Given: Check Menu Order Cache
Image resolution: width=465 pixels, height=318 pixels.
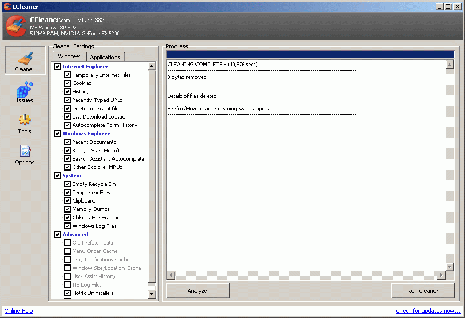Looking at the screenshot, I should click(68, 251).
